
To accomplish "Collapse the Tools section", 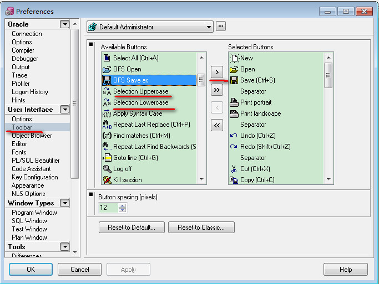I will tap(64, 247).
